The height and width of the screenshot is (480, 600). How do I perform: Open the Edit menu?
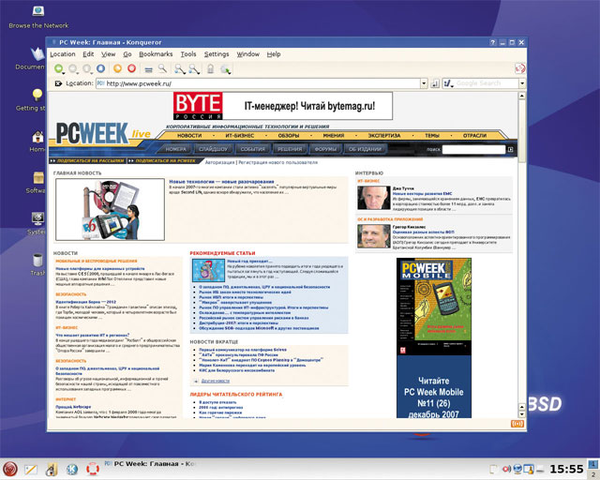tap(88, 54)
